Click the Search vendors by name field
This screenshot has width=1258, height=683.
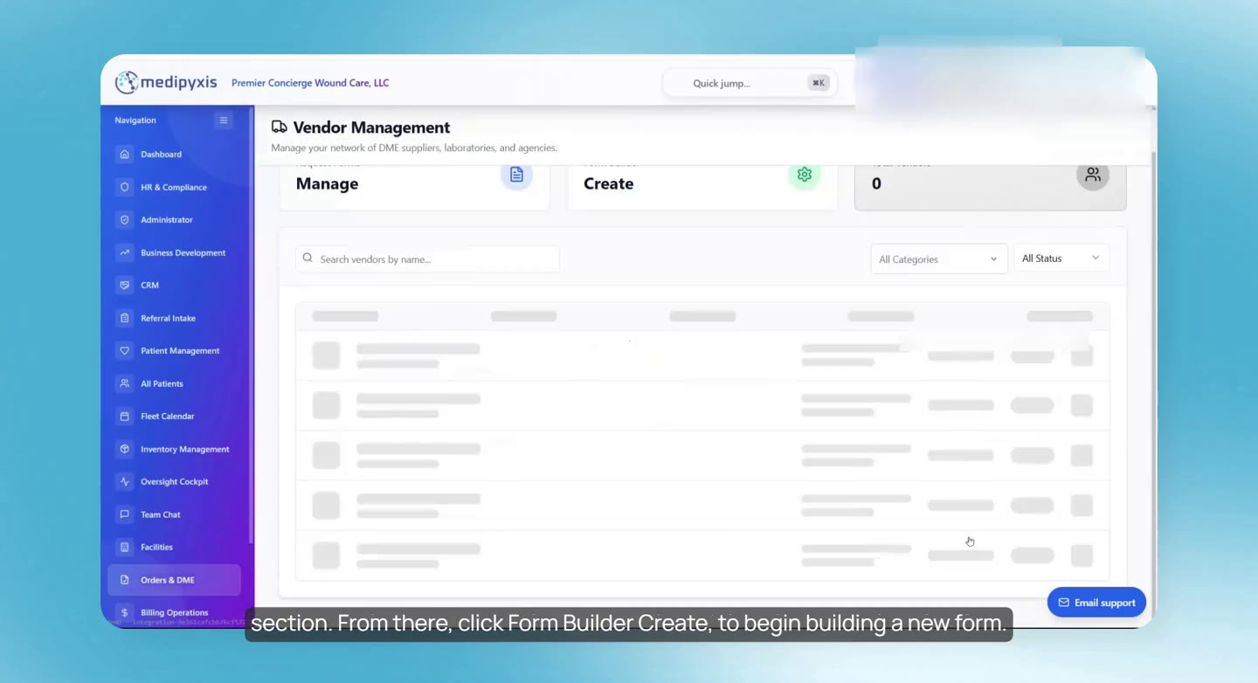(x=427, y=259)
